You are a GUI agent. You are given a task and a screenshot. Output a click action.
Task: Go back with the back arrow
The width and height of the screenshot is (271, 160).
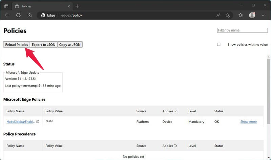click(x=7, y=15)
